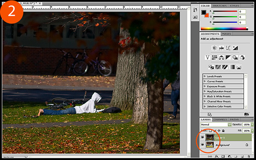
Task: Add a Black & White adjustment
Action: (x=228, y=58)
